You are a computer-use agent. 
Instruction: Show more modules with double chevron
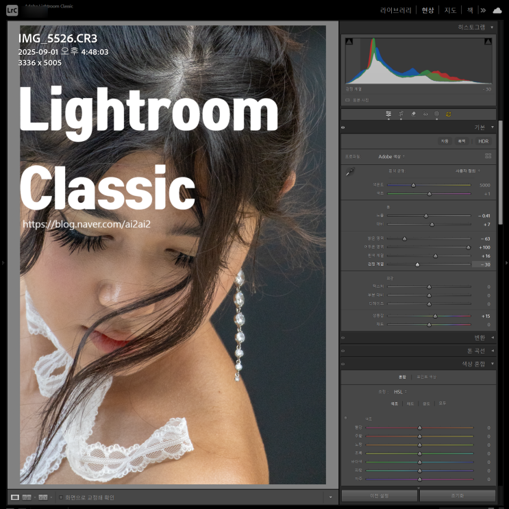click(x=483, y=10)
